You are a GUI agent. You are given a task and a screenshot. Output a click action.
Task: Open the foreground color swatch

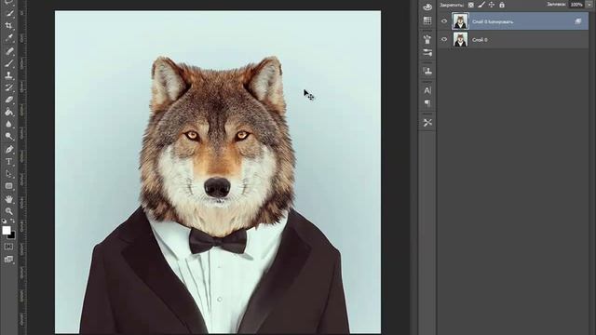pos(7,230)
